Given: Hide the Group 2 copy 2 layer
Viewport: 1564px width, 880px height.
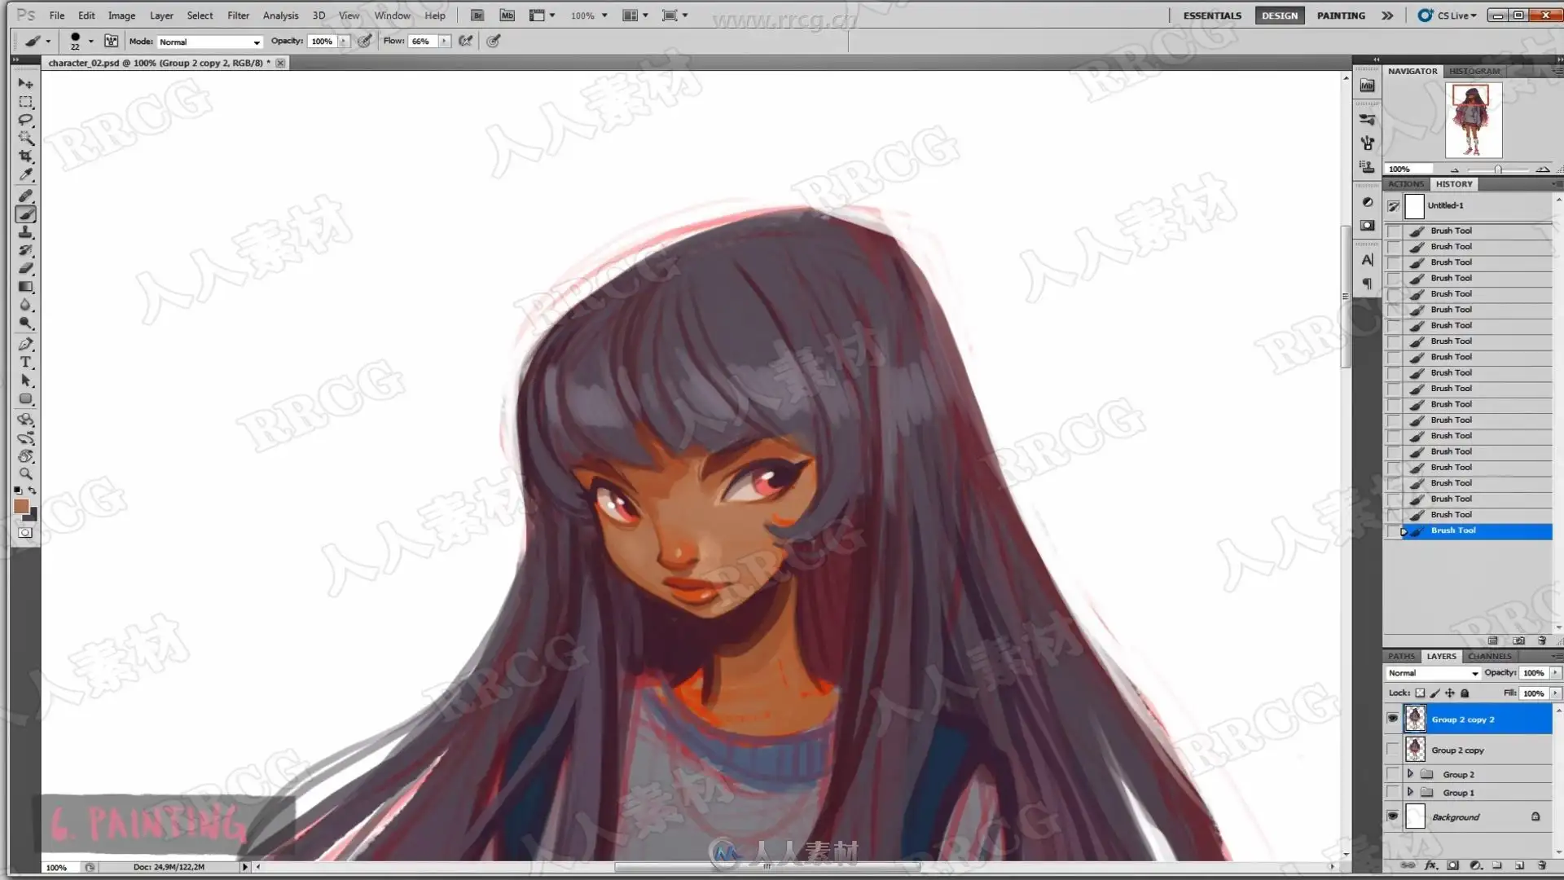Looking at the screenshot, I should [1392, 719].
